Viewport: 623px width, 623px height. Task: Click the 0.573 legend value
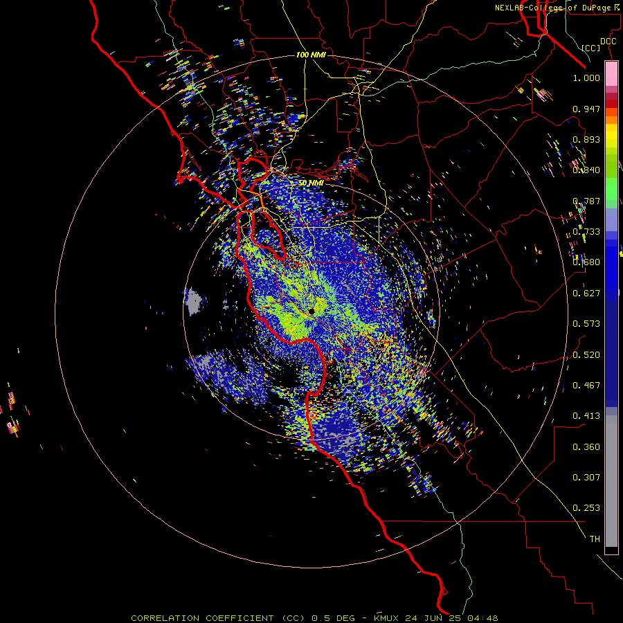pyautogui.click(x=586, y=324)
